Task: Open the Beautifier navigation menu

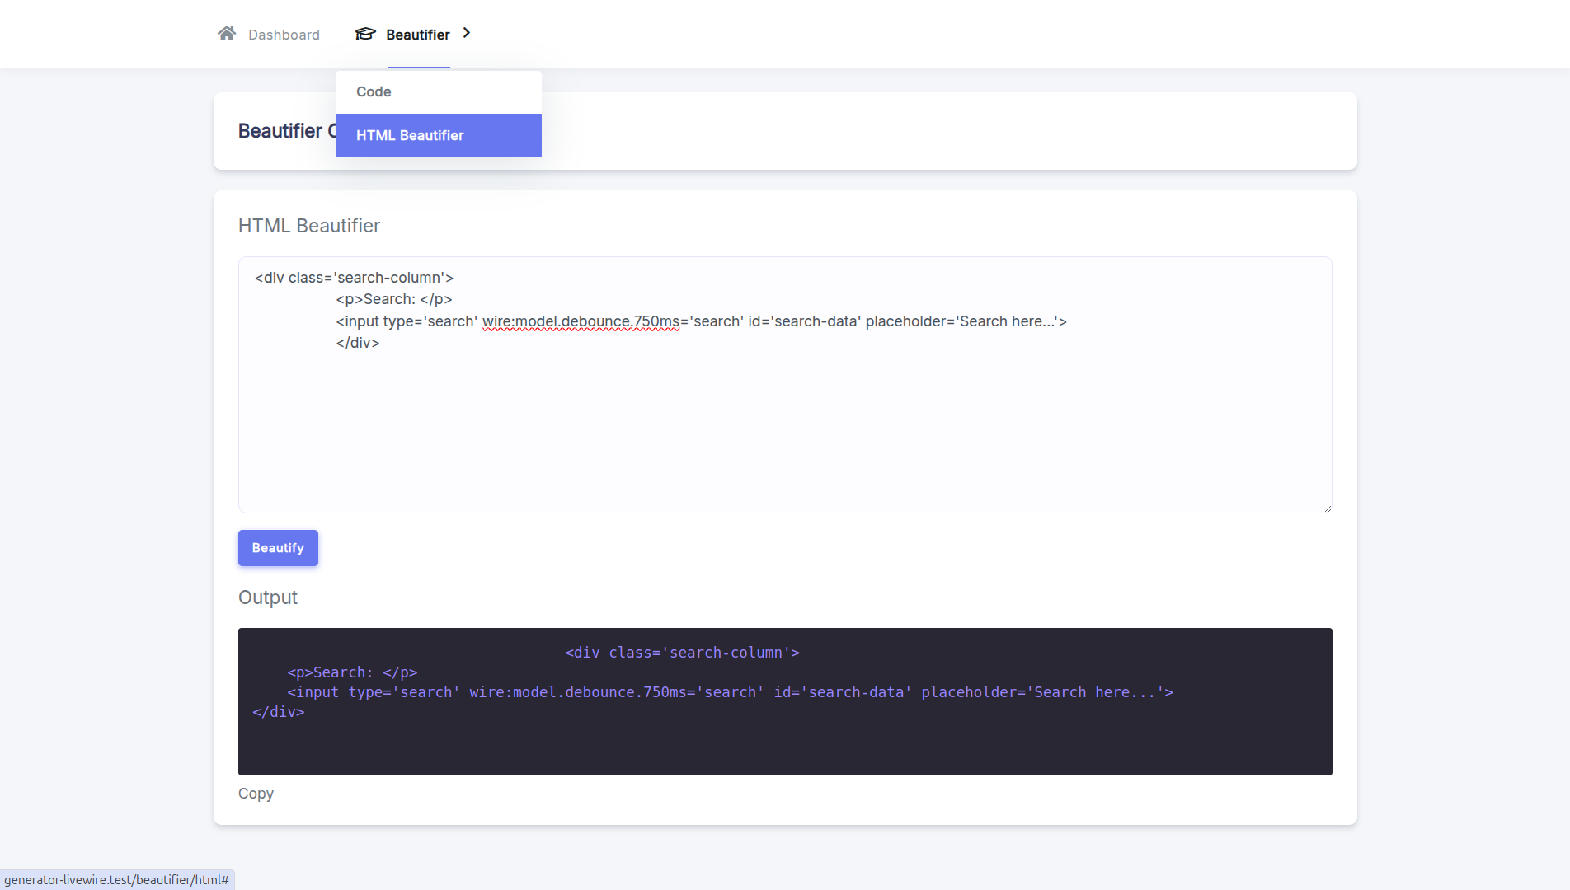Action: [417, 35]
